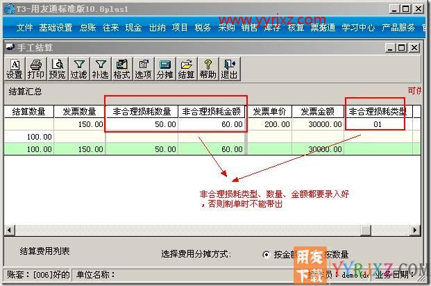Click first row 50.00 loss quantity cell
Image resolution: width=431 pixels, height=286 pixels.
click(x=142, y=124)
